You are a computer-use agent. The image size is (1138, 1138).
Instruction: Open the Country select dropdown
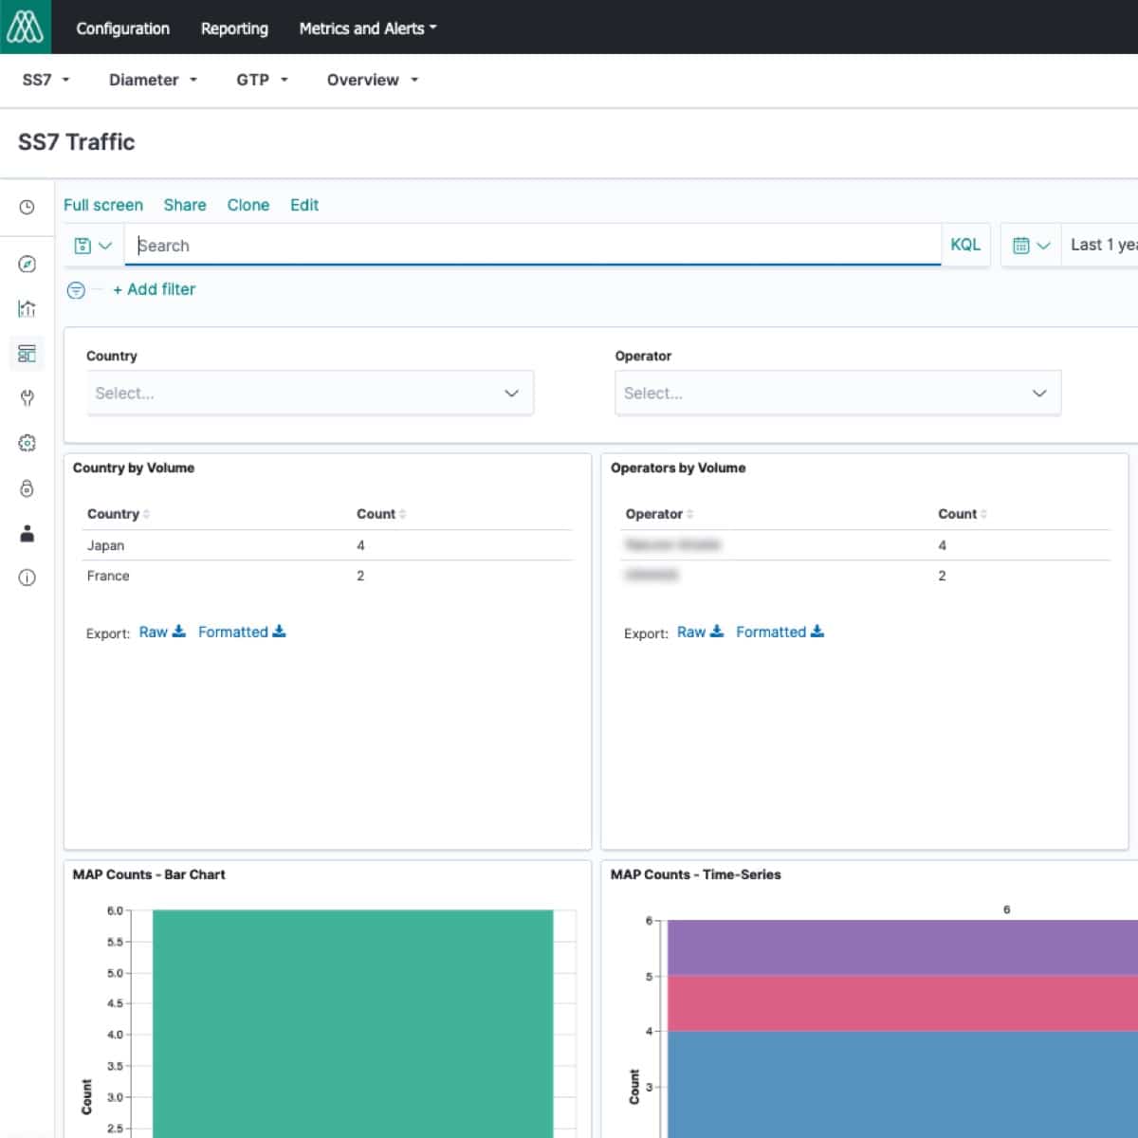click(310, 393)
